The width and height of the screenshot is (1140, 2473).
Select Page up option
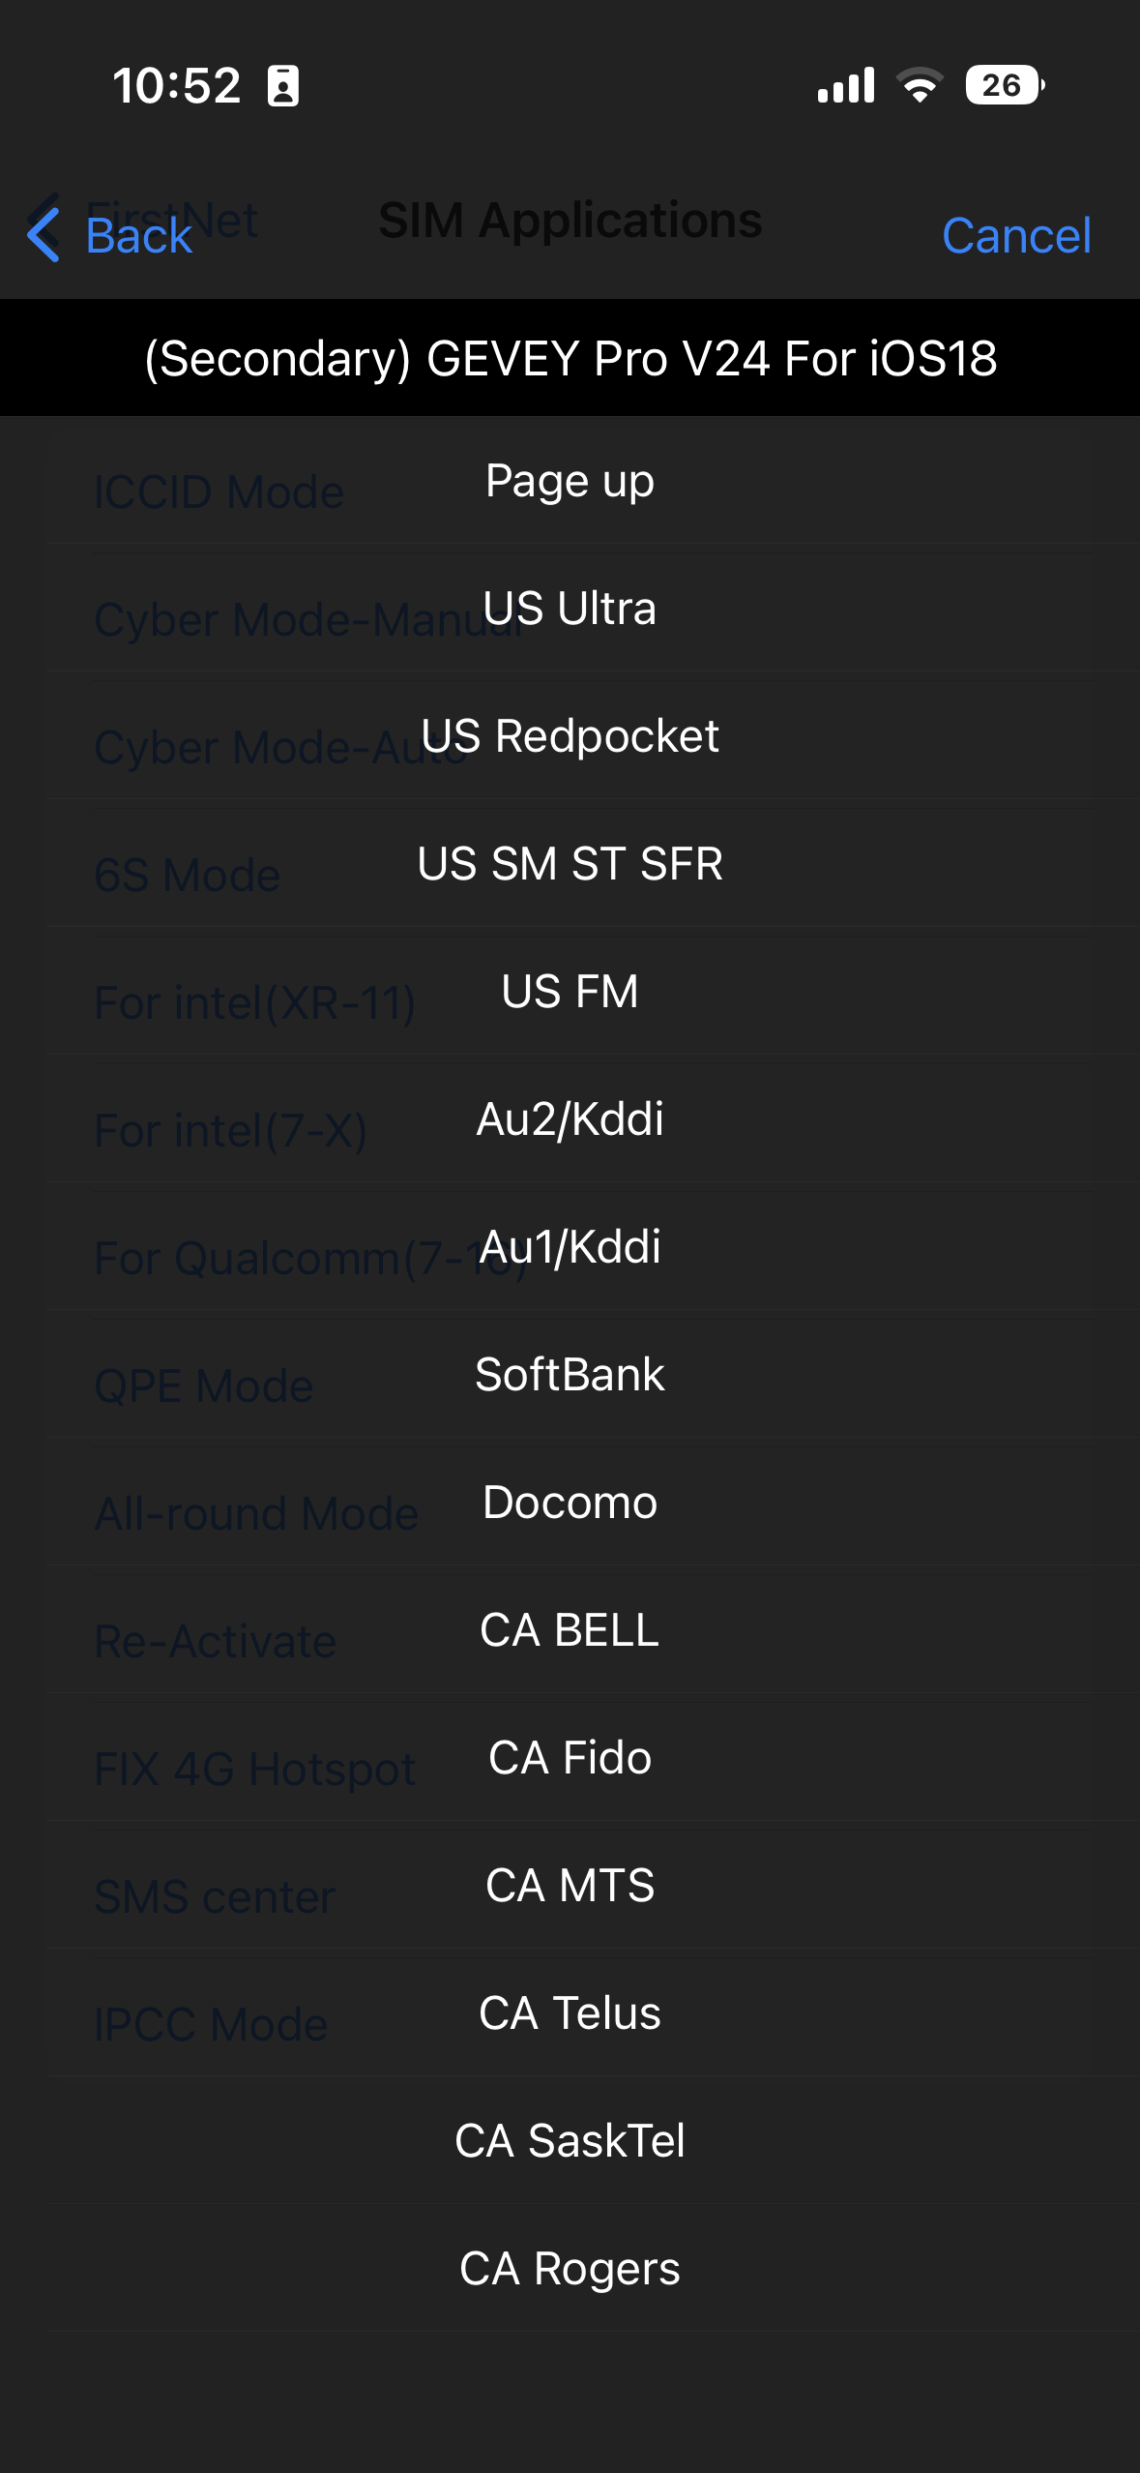coord(570,481)
